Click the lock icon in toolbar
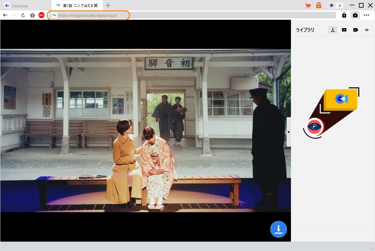Viewport: 375px width, 251px height. [344, 15]
